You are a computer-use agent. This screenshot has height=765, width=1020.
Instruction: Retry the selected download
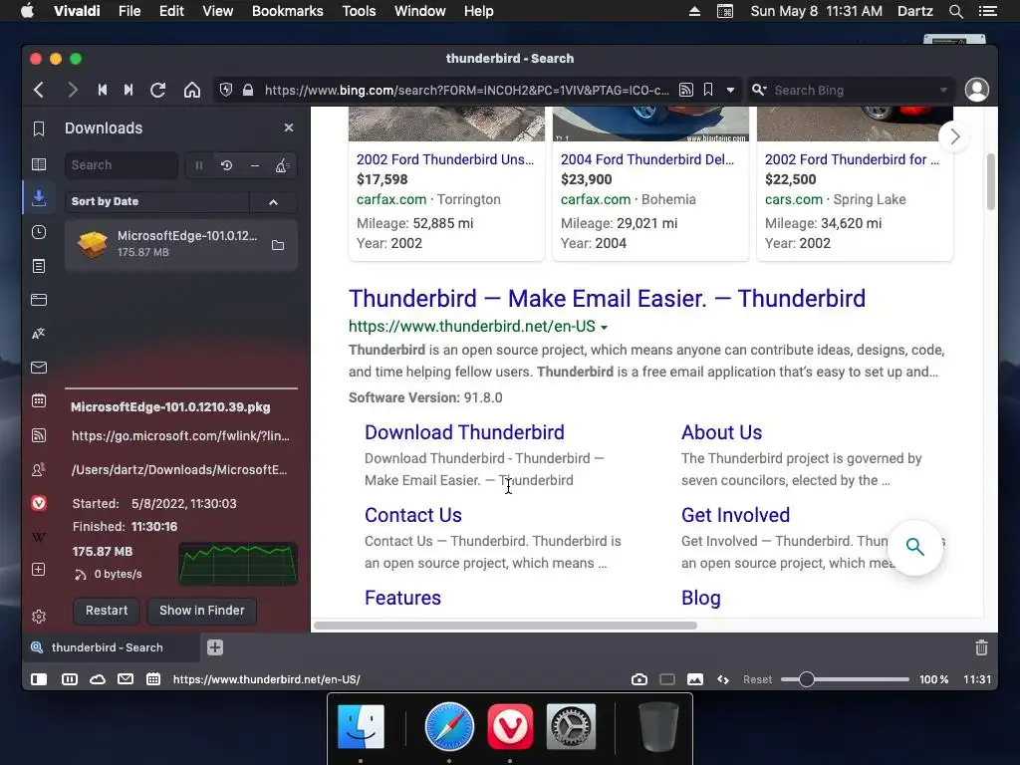(226, 166)
